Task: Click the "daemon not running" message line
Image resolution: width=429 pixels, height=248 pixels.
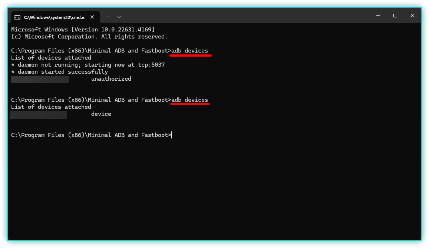Action: (x=88, y=65)
